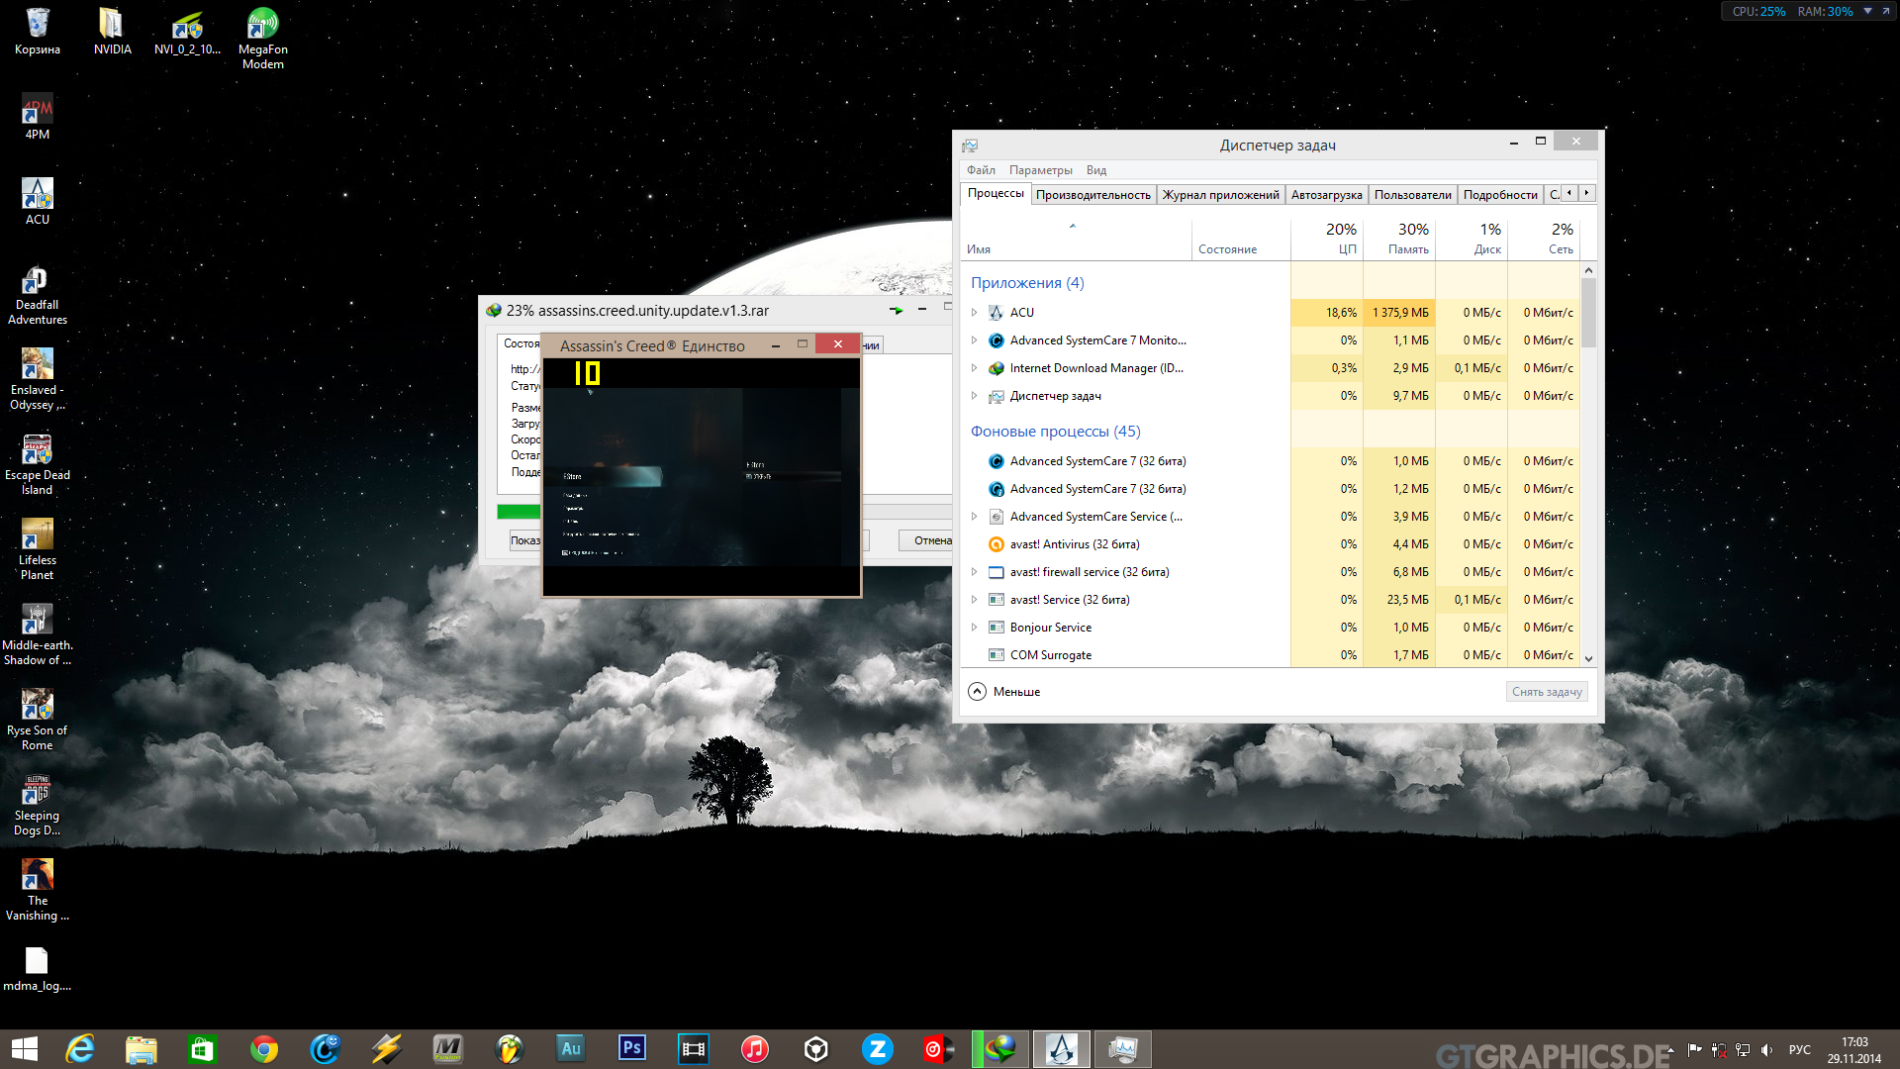Expand ACU process row in Task Manager
The height and width of the screenshot is (1069, 1900).
click(974, 313)
